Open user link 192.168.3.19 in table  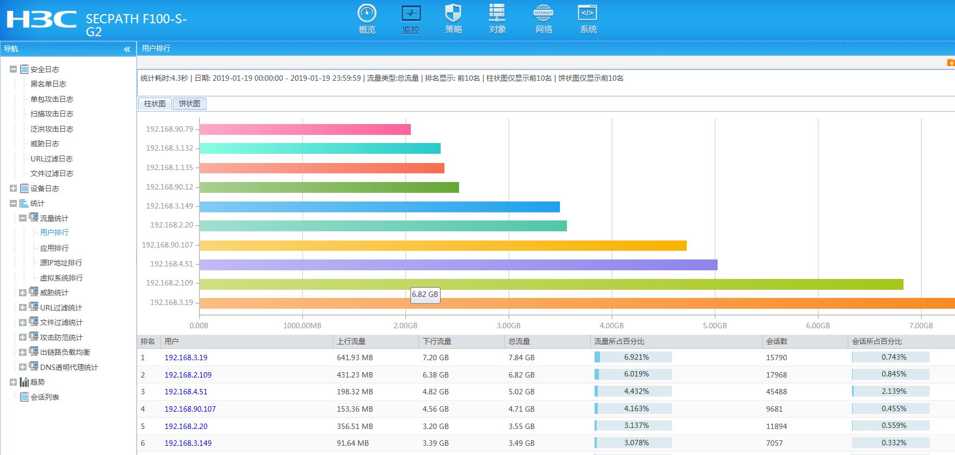coord(186,357)
